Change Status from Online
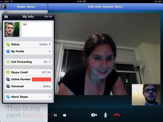163x122 pixels. click(x=43, y=44)
